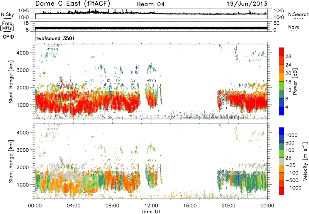
Task: Click the "Power [dB]" color bar title
Action: [295, 82]
